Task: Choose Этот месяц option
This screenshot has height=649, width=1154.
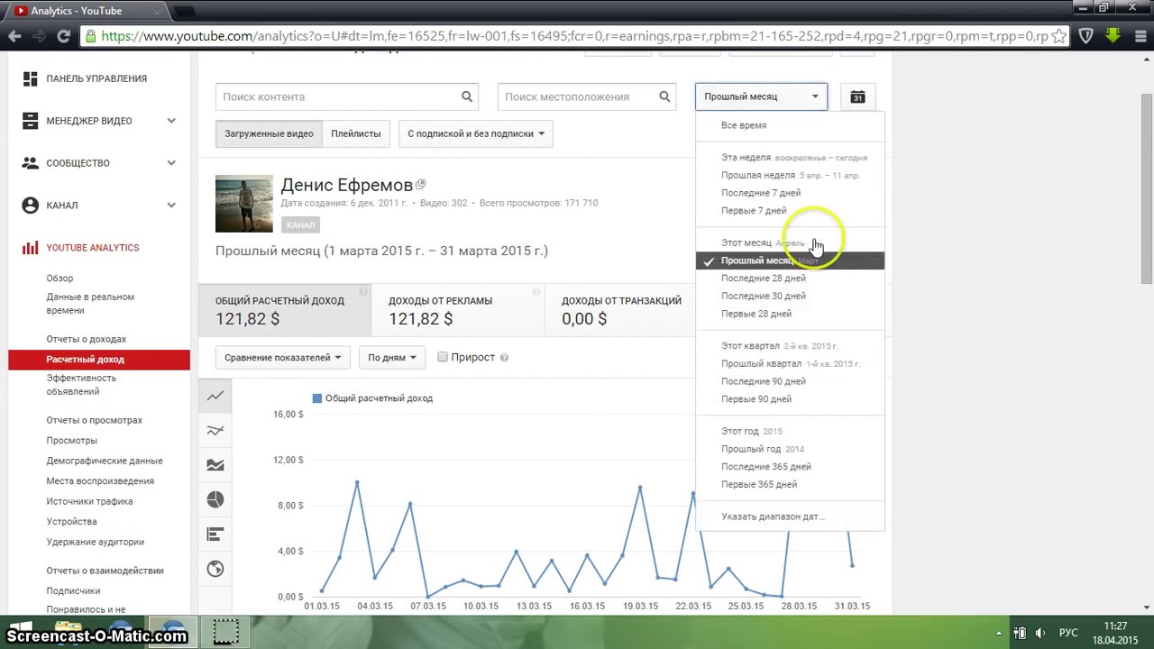Action: tap(746, 242)
